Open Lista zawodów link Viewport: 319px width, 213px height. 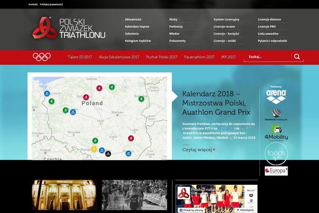[268, 34]
